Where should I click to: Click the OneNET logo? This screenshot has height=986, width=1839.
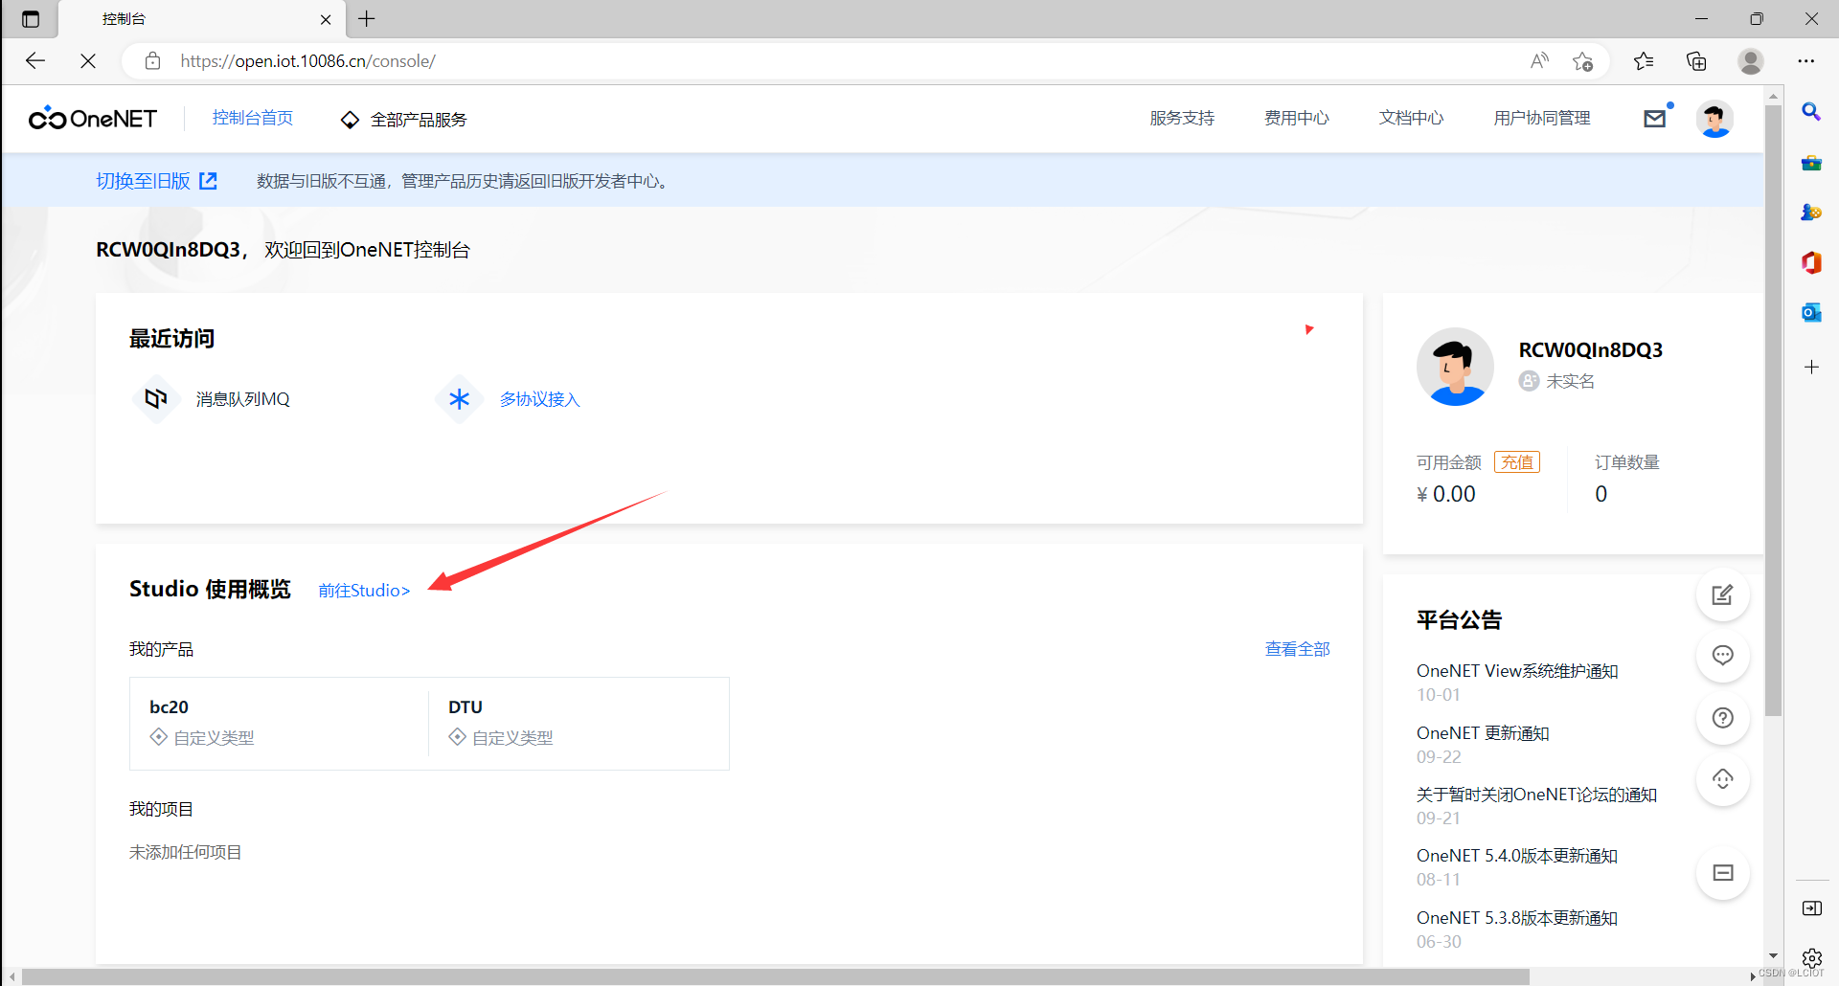point(93,119)
